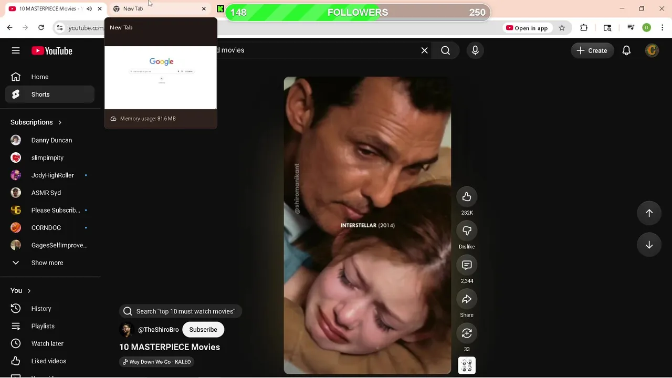Viewport: 672px width, 378px height.
Task: Open the YouTube hamburger guide menu
Action: pyautogui.click(x=16, y=50)
